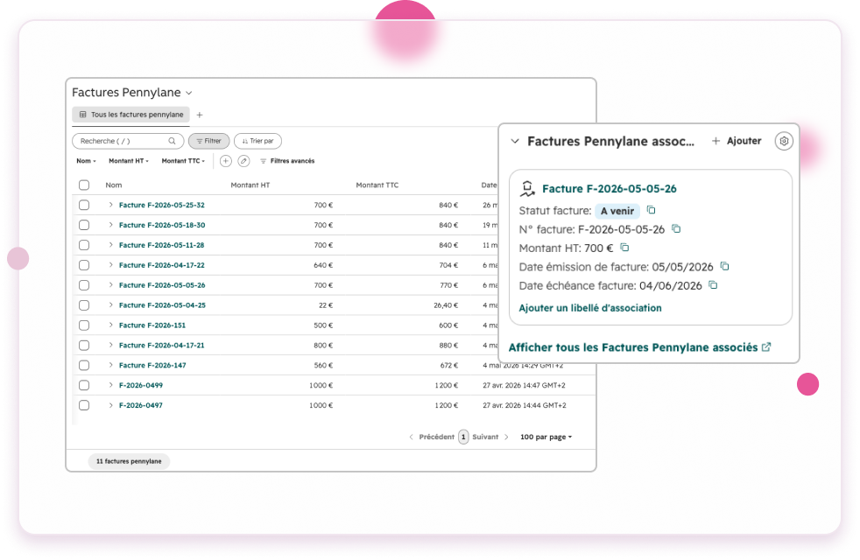Click the pencil edit columns icon
This screenshot has height=560, width=860.
[244, 160]
